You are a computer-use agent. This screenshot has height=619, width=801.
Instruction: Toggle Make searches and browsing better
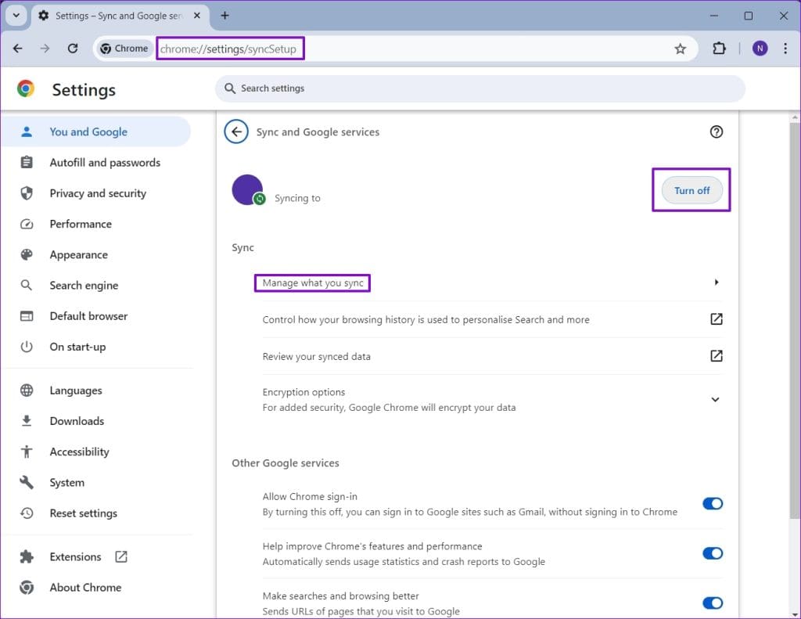coord(712,603)
